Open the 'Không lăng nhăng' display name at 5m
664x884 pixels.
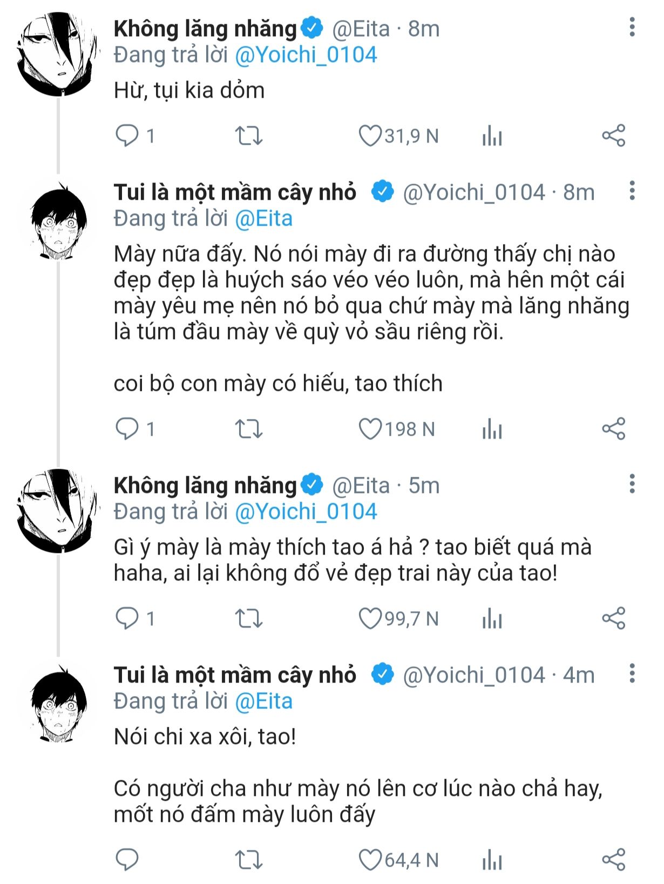tap(205, 485)
